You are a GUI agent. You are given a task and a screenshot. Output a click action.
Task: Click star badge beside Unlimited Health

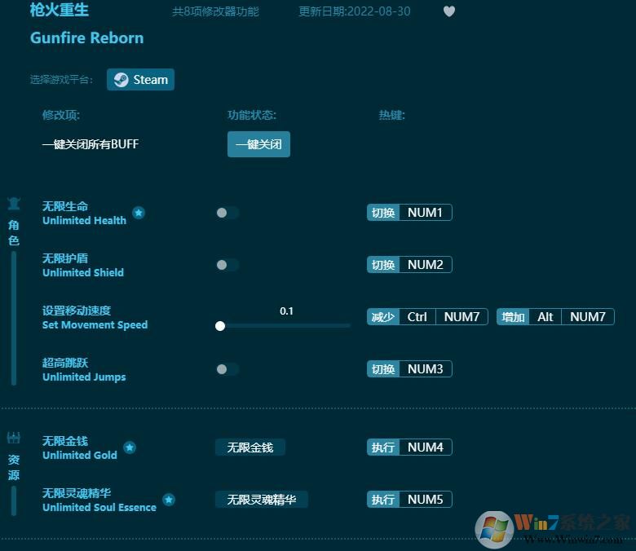pyautogui.click(x=139, y=213)
